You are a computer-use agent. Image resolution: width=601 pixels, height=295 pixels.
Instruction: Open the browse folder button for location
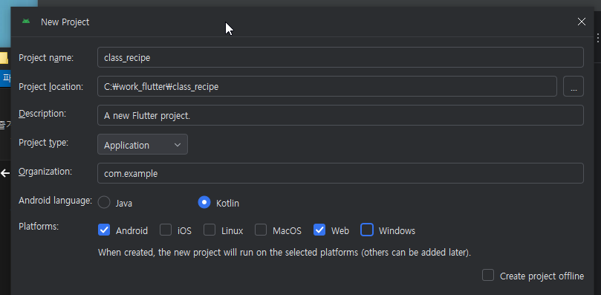click(x=574, y=86)
